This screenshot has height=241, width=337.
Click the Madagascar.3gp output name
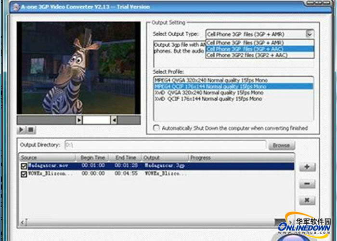[165, 166]
